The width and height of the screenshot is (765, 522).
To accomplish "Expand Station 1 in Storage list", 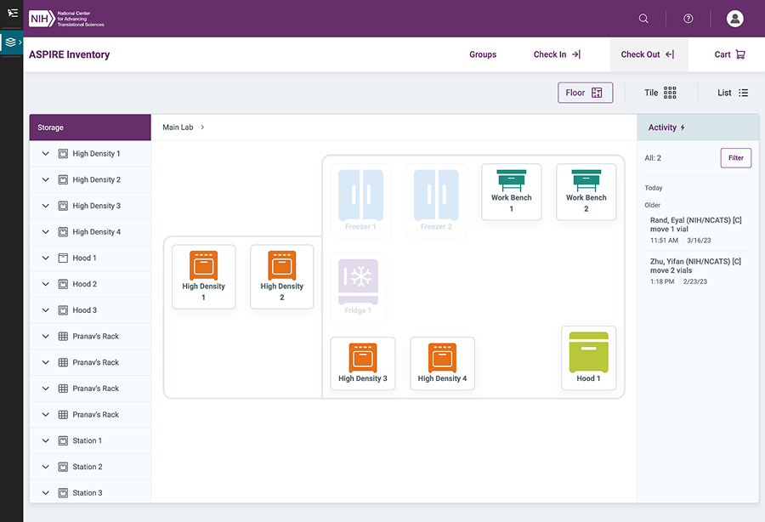I will coord(45,440).
